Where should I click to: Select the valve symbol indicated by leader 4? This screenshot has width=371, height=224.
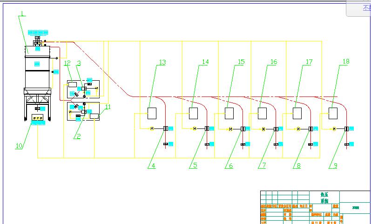click(166, 128)
